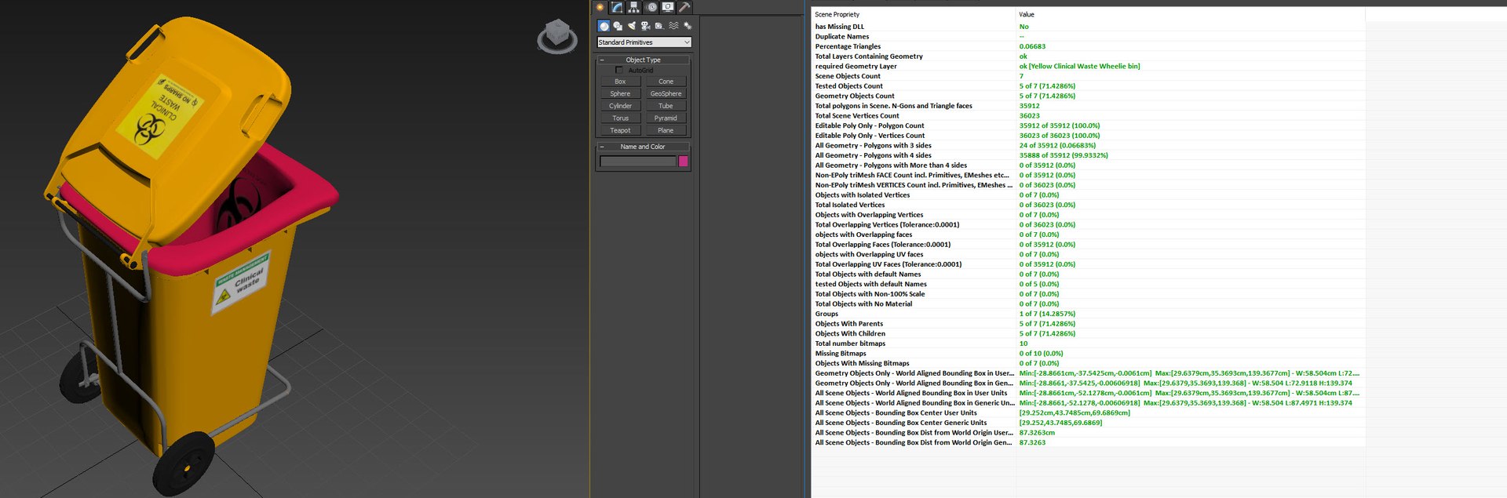Click the 'Percentage Triangles' row
Screen dimensions: 1507x498
[1087, 46]
